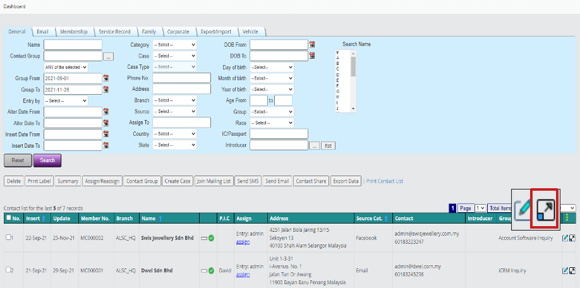
Task: Click the edit pencil icon for Dwel Sdn Bhd
Action: coord(565,270)
